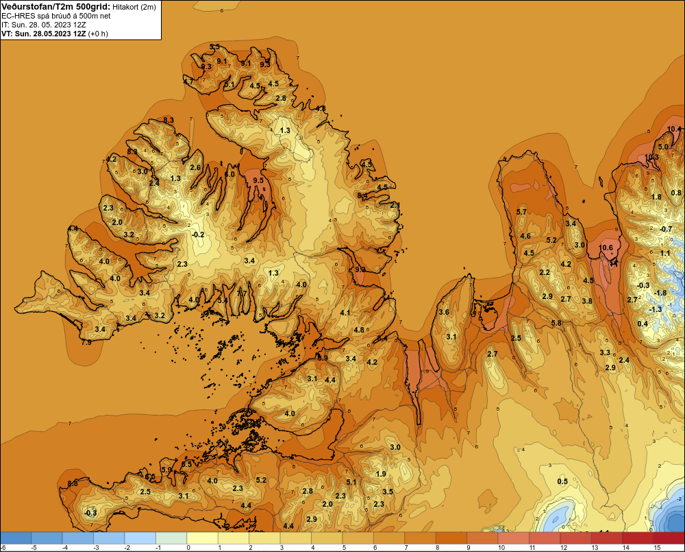Click the legend label '10'
This screenshot has height=552, width=685.
[x=501, y=548]
